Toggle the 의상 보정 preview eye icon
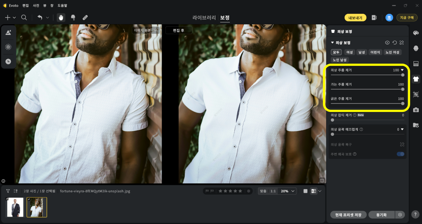Viewport: 422px width, 224px height. pos(387,42)
